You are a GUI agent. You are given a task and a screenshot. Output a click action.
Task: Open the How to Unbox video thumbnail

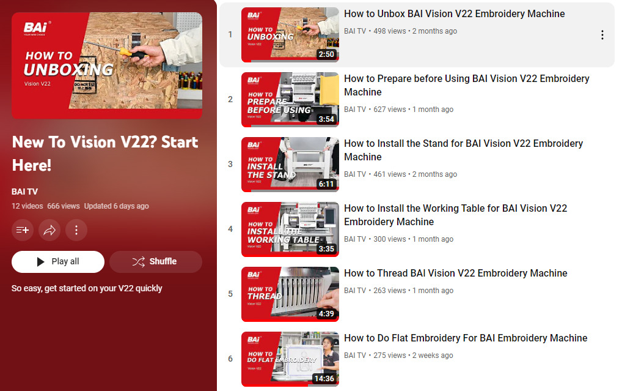click(x=290, y=34)
